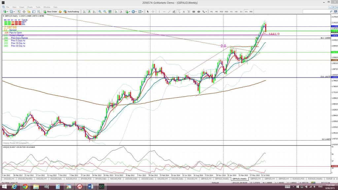This screenshot has height=190, width=338.
Task: Open the Windows Start button
Action: tap(4, 187)
